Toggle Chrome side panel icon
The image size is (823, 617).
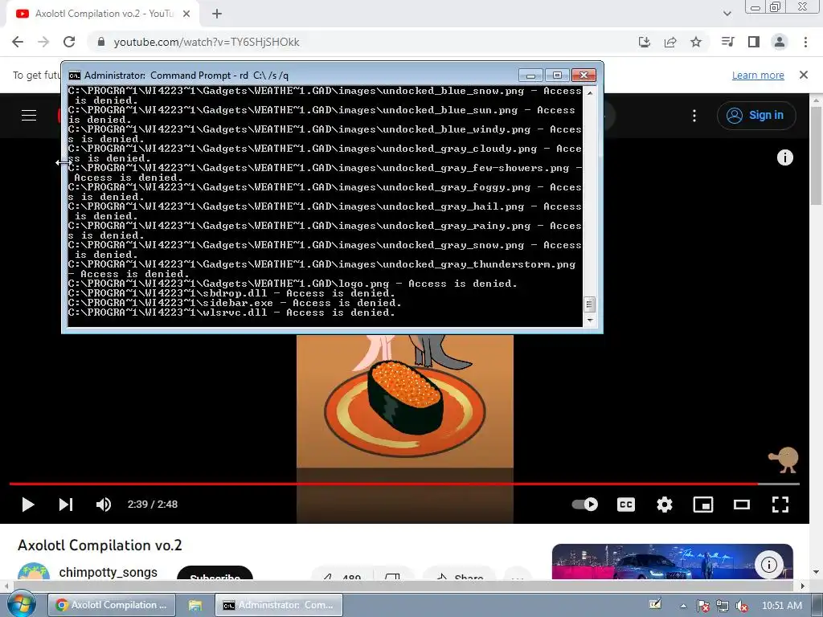pyautogui.click(x=754, y=42)
